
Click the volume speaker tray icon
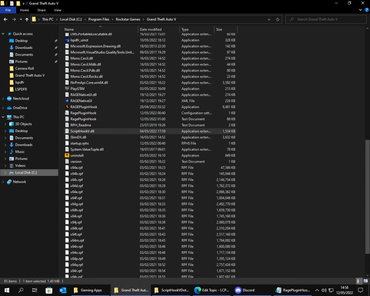(x=324, y=290)
